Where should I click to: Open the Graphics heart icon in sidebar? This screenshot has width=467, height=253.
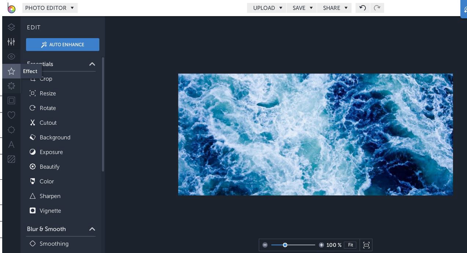pos(11,115)
